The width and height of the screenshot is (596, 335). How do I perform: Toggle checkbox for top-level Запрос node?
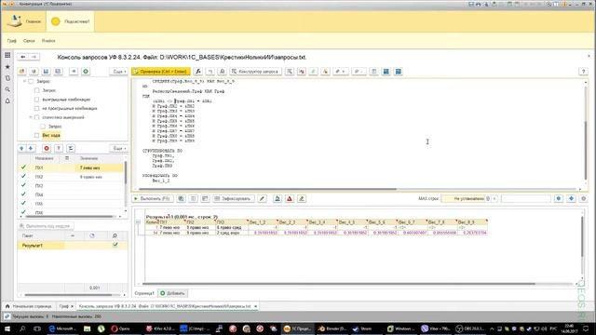pyautogui.click(x=31, y=81)
